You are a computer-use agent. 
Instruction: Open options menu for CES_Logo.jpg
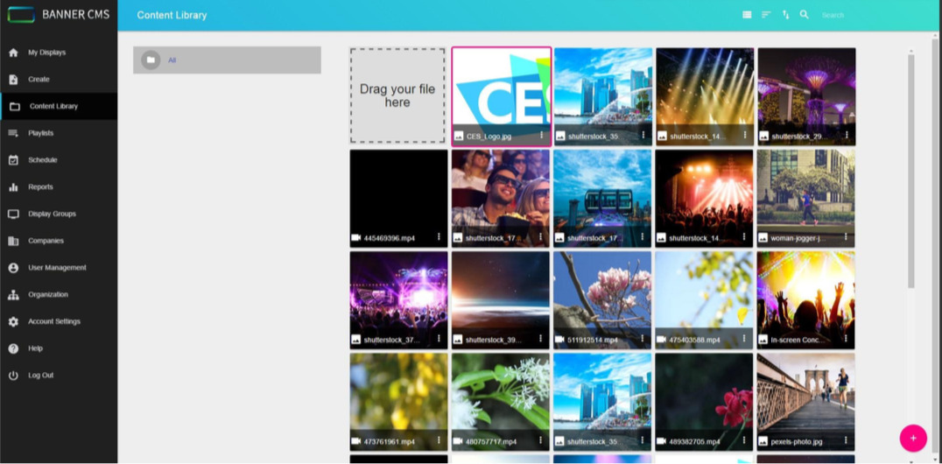coord(541,135)
